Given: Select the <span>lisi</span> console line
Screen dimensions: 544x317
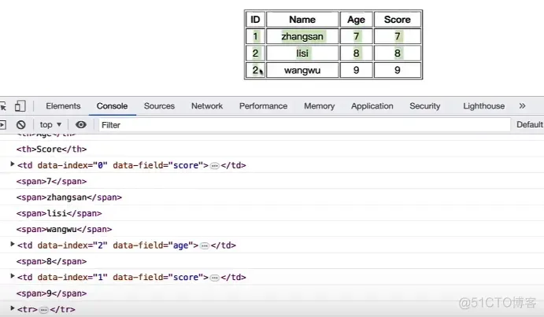Looking at the screenshot, I should pyautogui.click(x=59, y=213).
